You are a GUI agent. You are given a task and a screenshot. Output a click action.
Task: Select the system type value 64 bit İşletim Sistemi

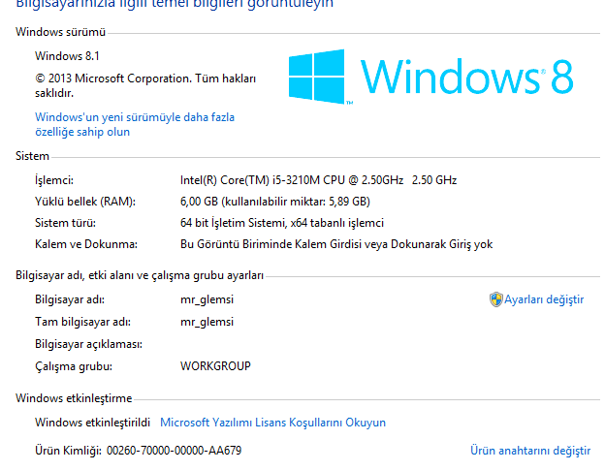pyautogui.click(x=282, y=223)
